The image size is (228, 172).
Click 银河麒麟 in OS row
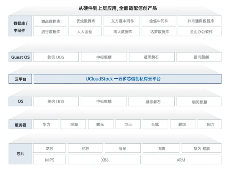click(x=199, y=102)
